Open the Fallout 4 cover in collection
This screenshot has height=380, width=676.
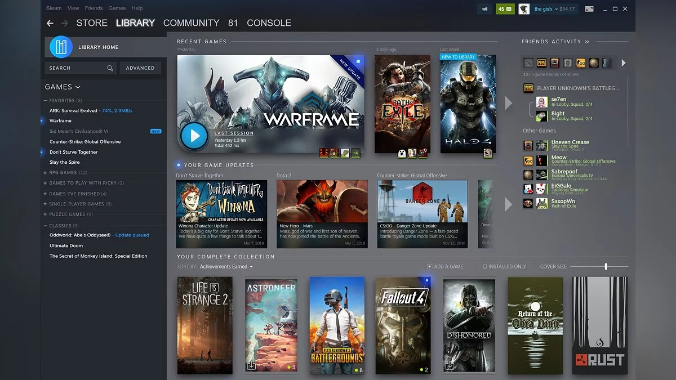(x=403, y=325)
